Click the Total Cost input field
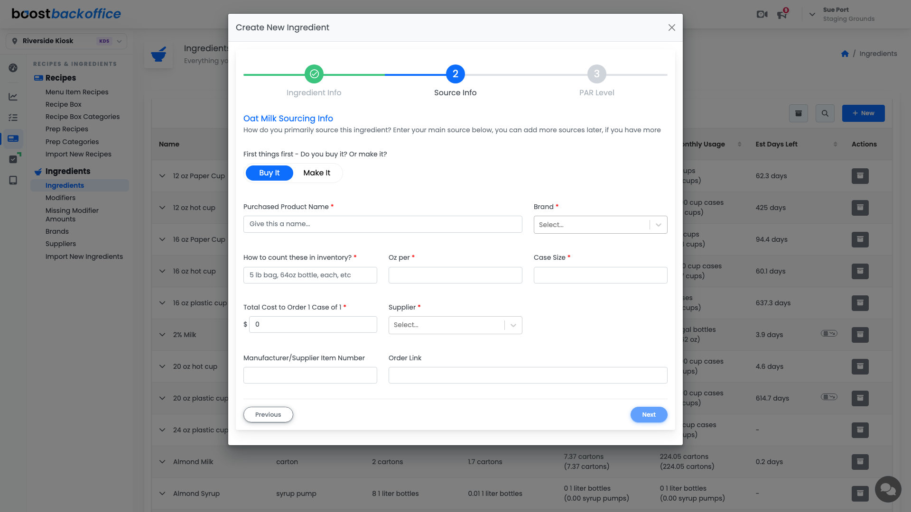 (x=313, y=325)
